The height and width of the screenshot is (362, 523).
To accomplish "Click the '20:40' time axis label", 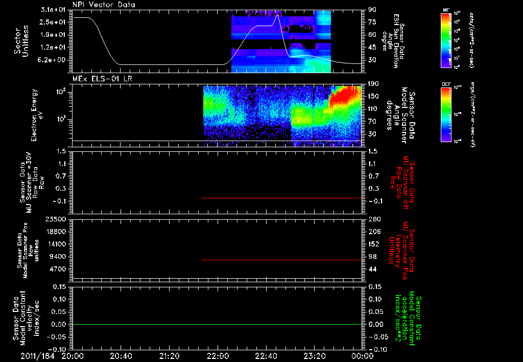I will click(x=121, y=356).
